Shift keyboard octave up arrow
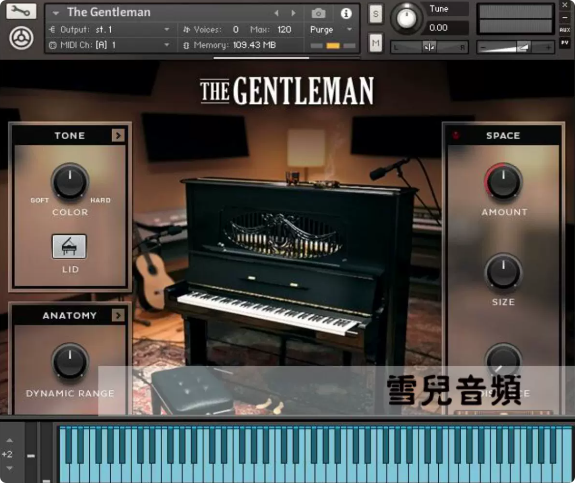This screenshot has width=575, height=483. (x=10, y=440)
